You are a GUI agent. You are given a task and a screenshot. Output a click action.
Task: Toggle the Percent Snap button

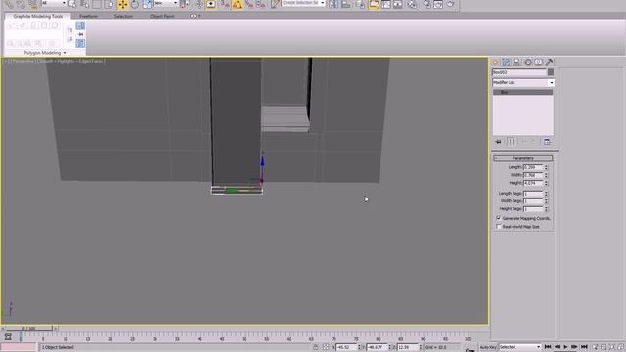tap(249, 4)
